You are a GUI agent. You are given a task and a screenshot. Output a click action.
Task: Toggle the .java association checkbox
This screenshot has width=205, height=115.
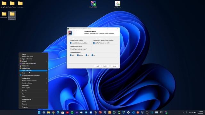tap(71, 55)
